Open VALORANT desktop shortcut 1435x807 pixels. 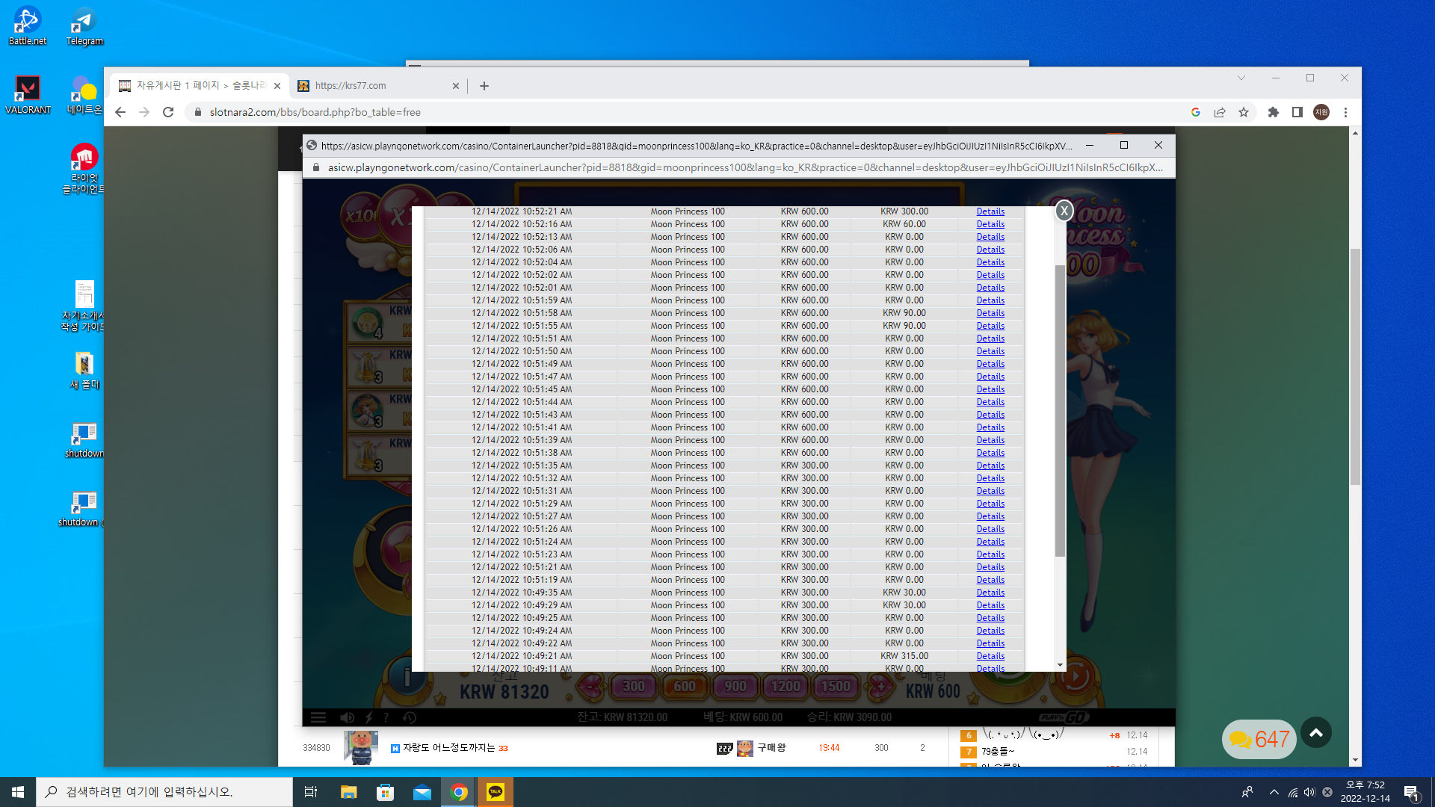click(28, 95)
